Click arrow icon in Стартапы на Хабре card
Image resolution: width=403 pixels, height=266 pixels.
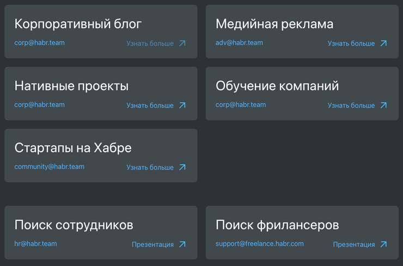(182, 168)
